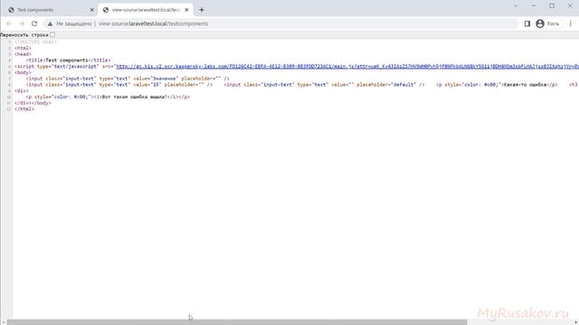The width and height of the screenshot is (579, 325).
Task: Open the guest profile avatar
Action: point(540,23)
